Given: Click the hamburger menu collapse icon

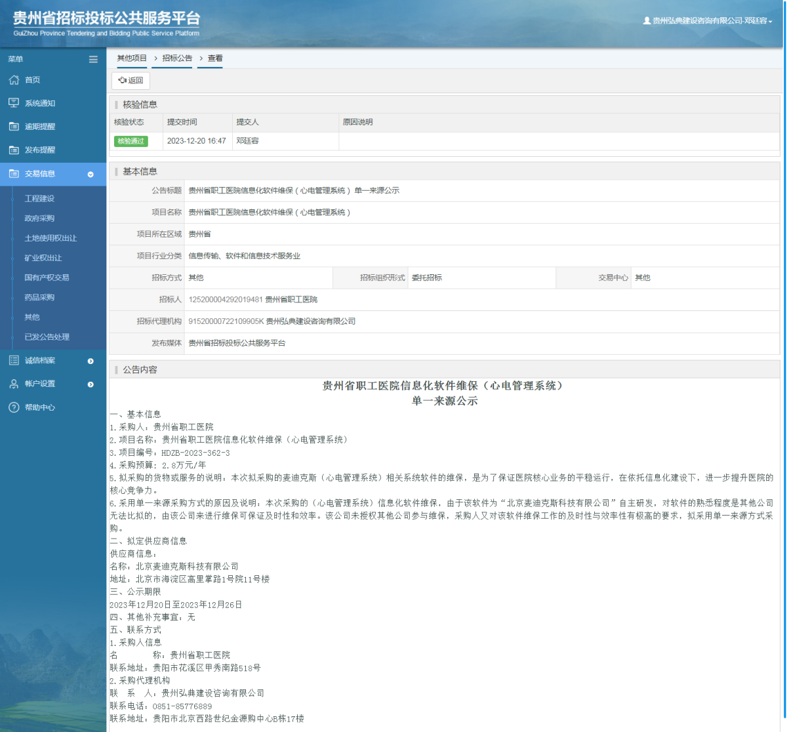Looking at the screenshot, I should pyautogui.click(x=93, y=59).
